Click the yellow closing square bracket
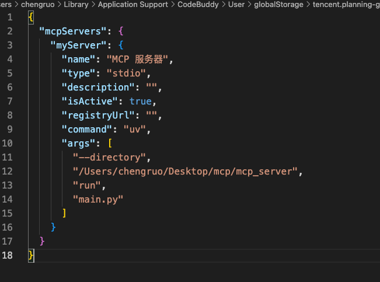The width and height of the screenshot is (380, 282). [64, 213]
